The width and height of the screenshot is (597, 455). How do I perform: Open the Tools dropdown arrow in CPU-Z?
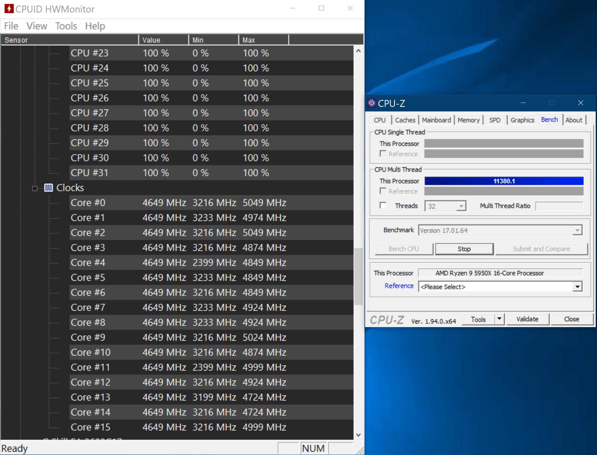click(x=499, y=319)
